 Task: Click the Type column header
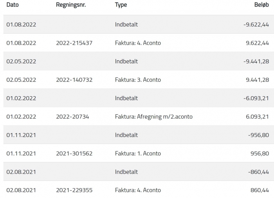point(121,5)
